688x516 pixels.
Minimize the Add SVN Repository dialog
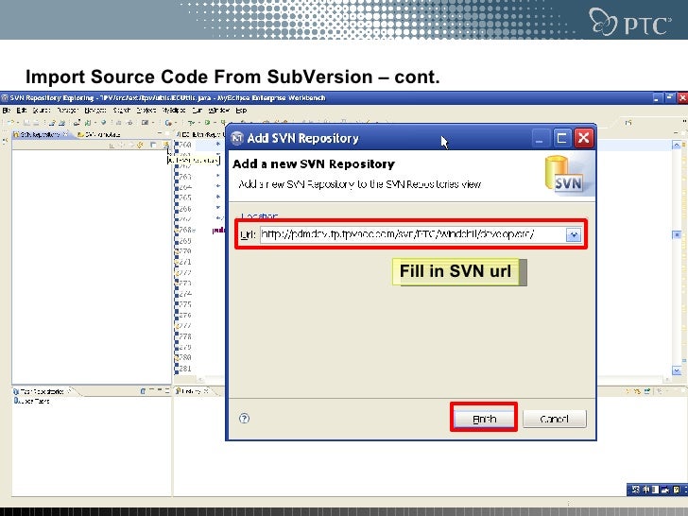(x=540, y=138)
